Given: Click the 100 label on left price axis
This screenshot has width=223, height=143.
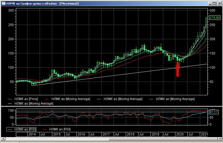Looking at the screenshot, I should click(11, 67).
